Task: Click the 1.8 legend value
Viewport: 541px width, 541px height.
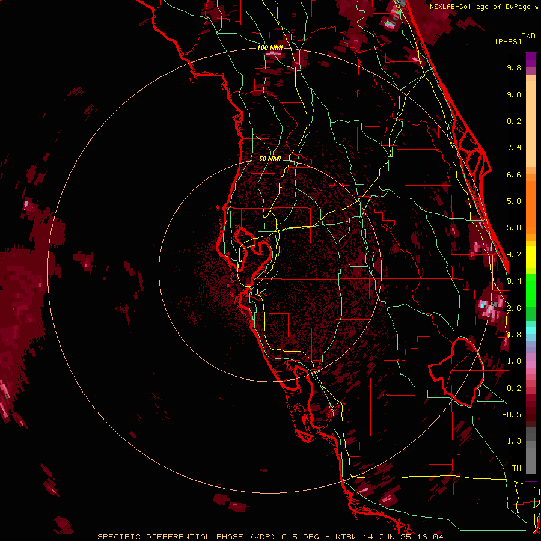Action: pyautogui.click(x=514, y=335)
